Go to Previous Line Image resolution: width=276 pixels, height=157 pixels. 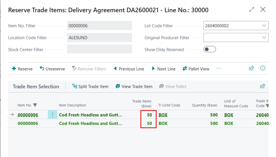pyautogui.click(x=129, y=69)
